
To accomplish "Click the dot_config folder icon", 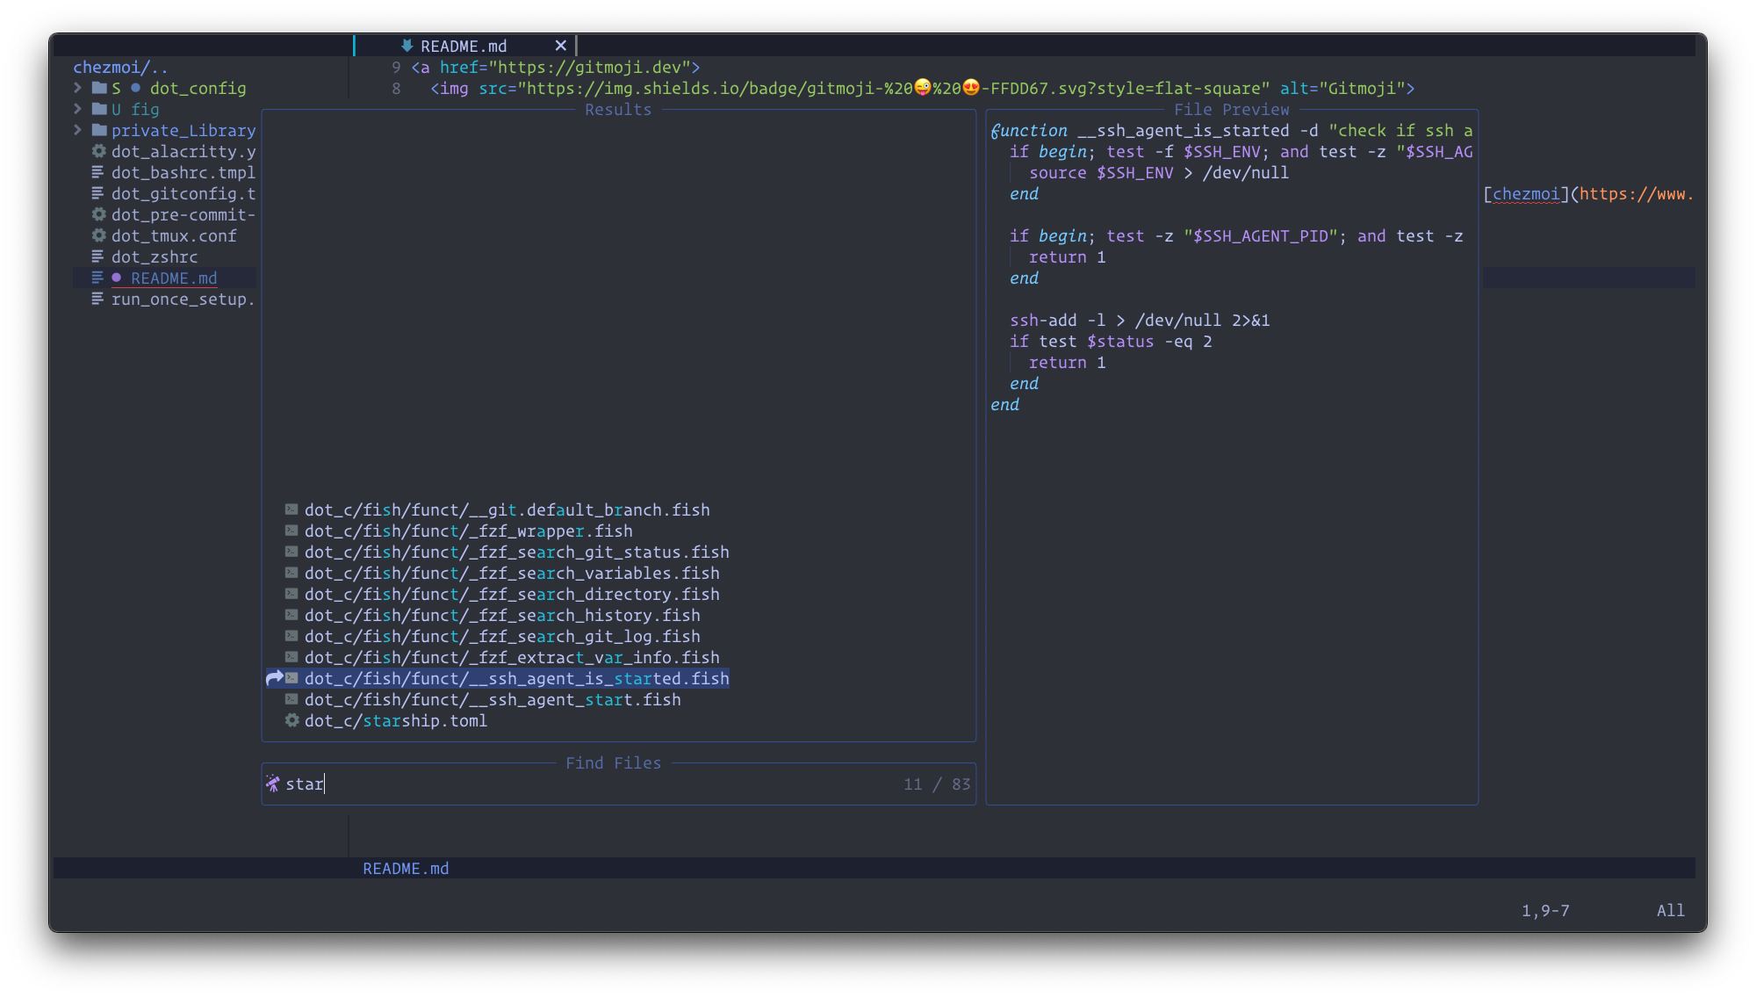I will click(x=99, y=88).
